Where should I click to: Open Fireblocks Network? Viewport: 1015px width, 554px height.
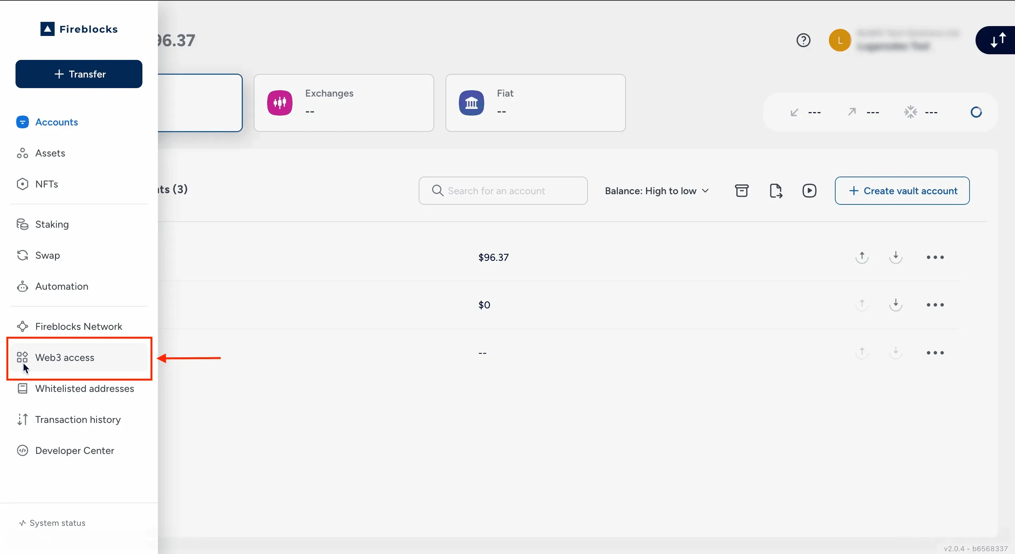(78, 327)
